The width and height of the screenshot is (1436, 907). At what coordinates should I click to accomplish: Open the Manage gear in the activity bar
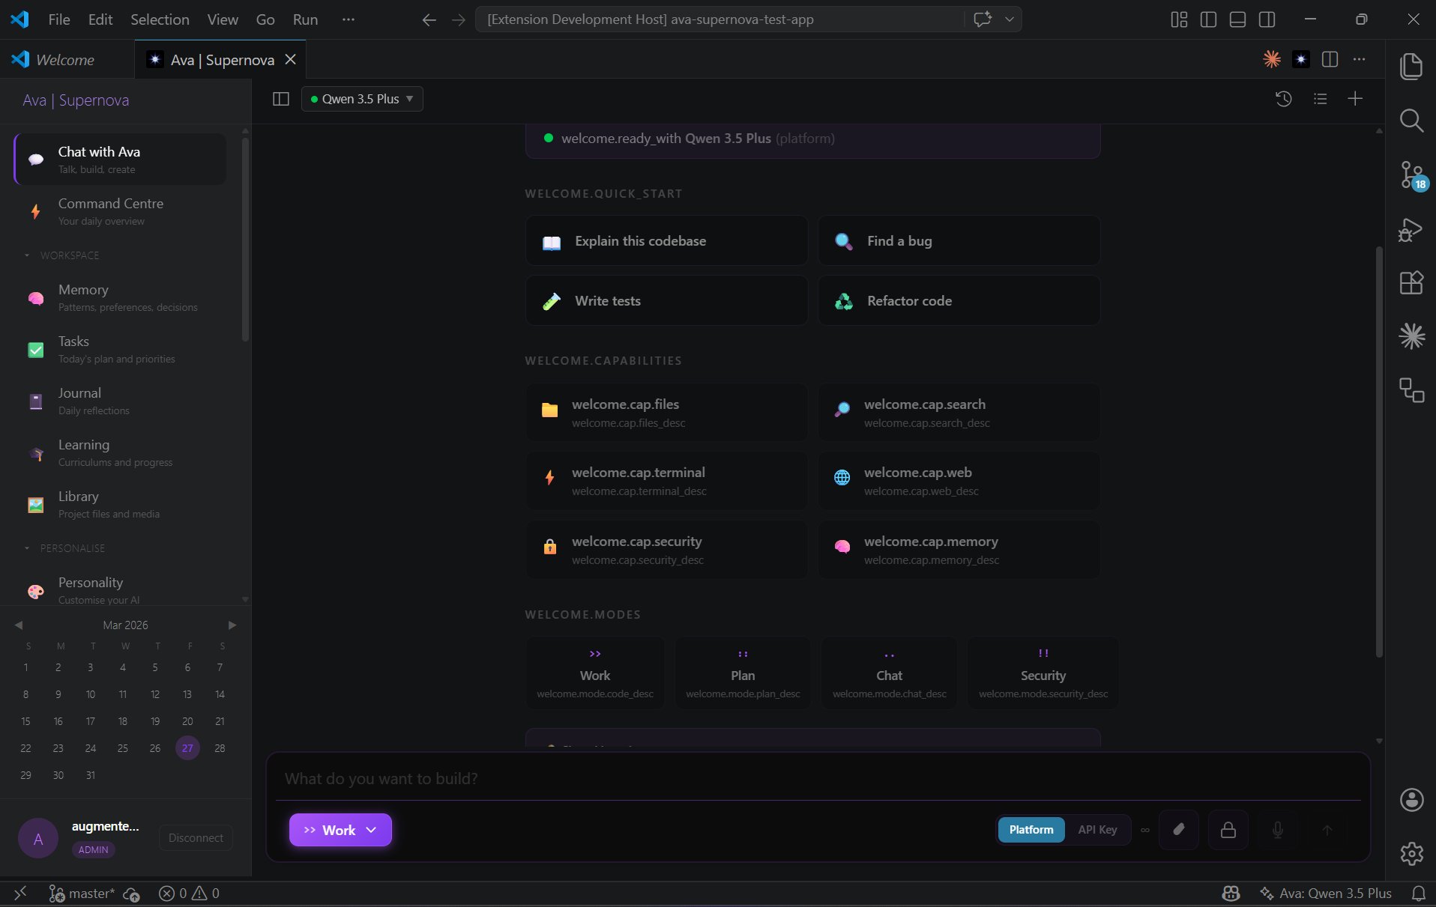(x=1411, y=853)
